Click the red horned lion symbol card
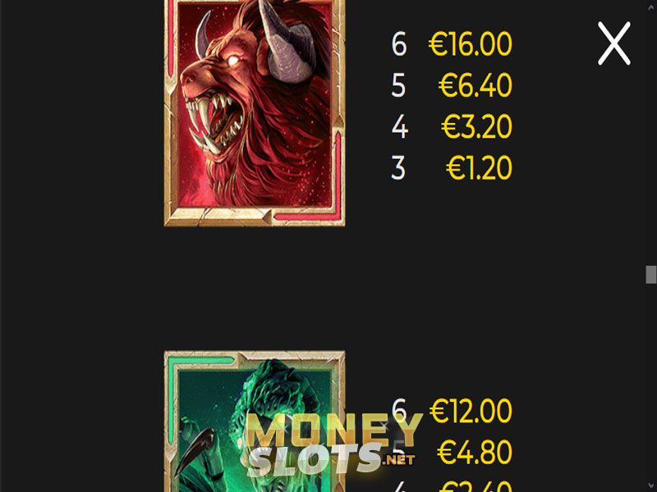This screenshot has width=657, height=492. (255, 113)
